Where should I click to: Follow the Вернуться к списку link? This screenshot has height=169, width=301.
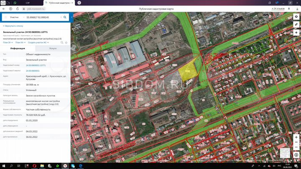click(x=13, y=26)
